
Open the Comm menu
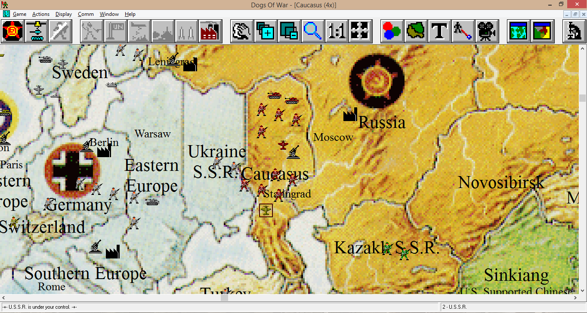tap(86, 14)
